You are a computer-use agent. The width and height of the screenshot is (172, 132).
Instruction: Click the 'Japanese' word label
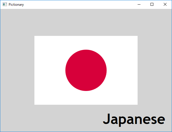(x=134, y=120)
